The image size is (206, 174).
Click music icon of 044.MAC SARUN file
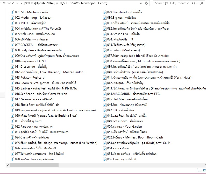(105, 94)
